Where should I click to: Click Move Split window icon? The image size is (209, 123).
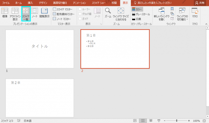click(172, 19)
